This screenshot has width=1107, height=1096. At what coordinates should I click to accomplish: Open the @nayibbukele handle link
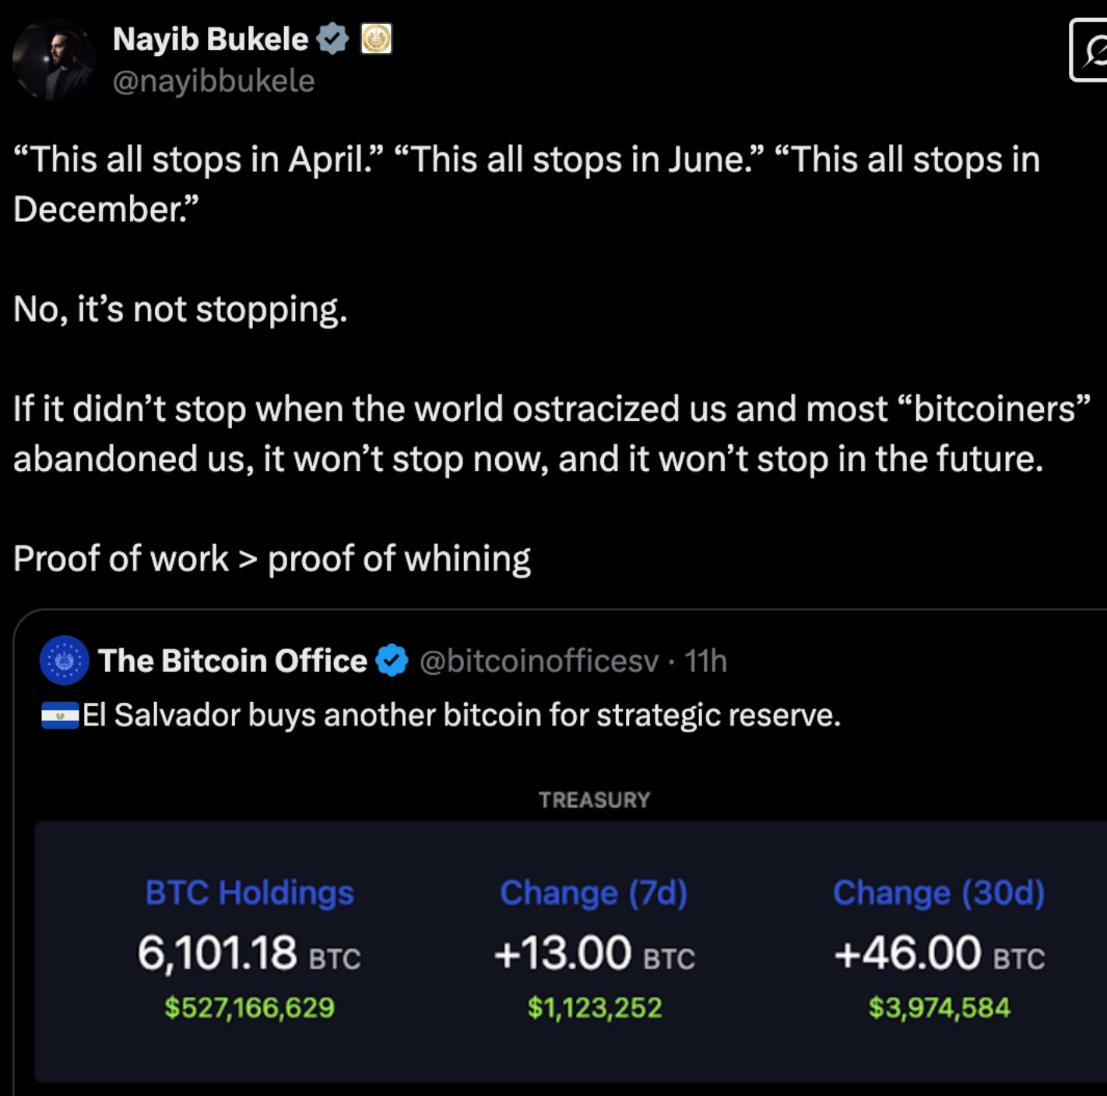[x=214, y=81]
